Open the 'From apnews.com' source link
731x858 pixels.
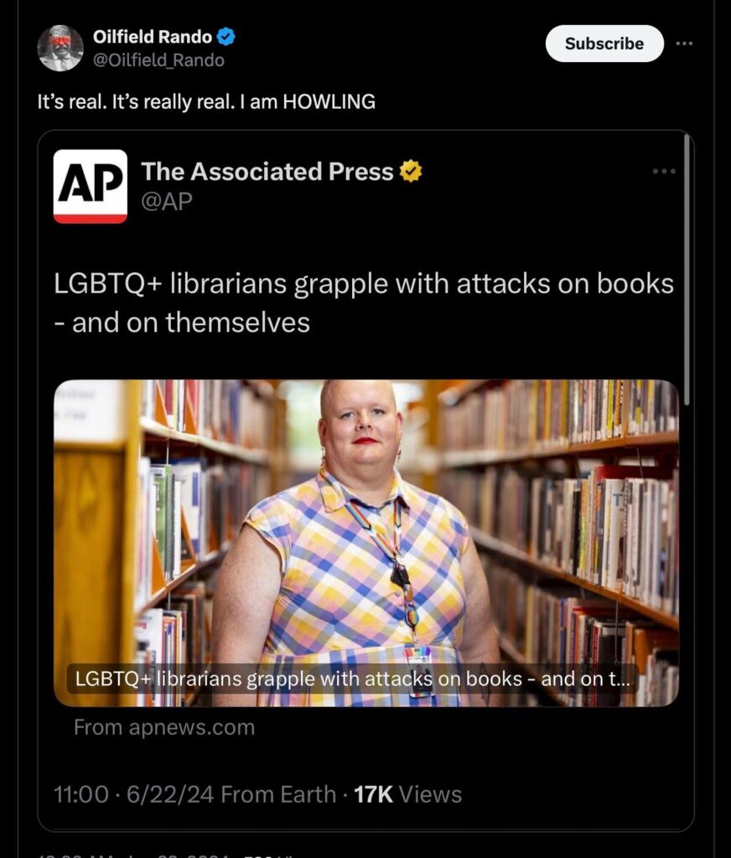[164, 727]
